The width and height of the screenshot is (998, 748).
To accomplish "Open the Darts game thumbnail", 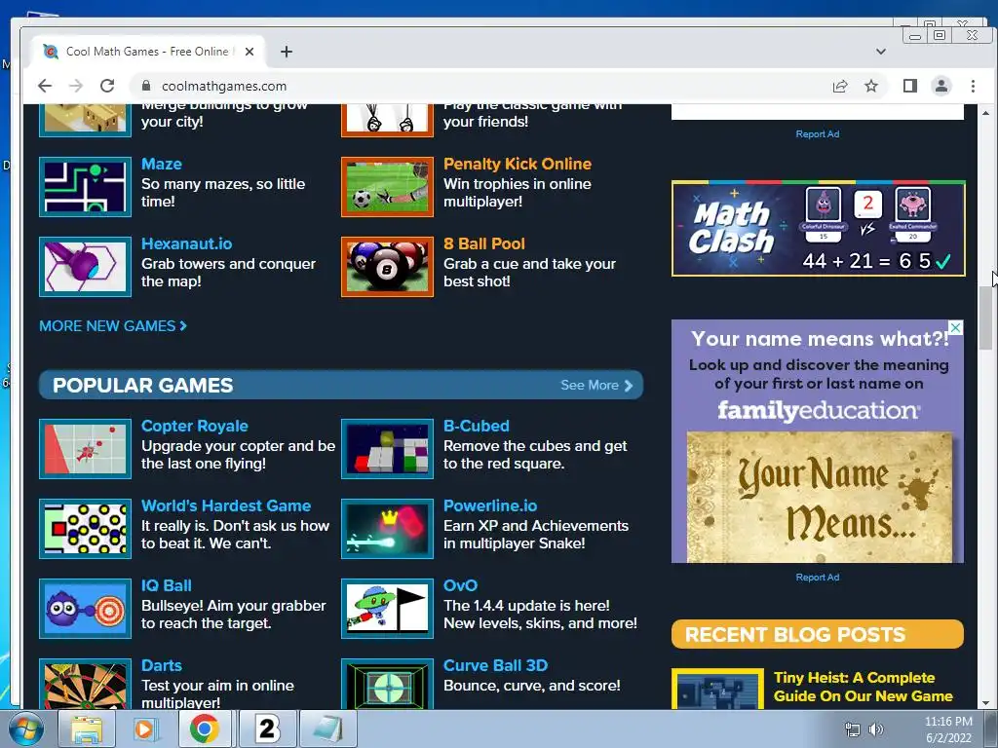I will pyautogui.click(x=86, y=684).
